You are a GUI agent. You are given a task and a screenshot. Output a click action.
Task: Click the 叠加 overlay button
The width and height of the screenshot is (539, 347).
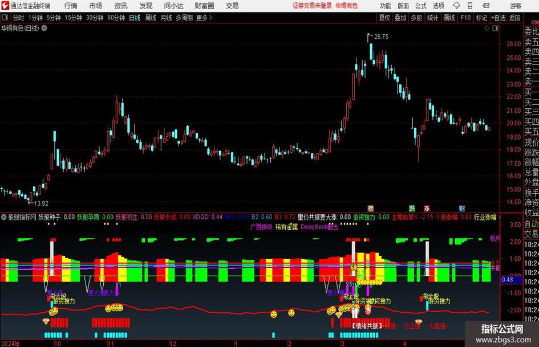pyautogui.click(x=400, y=18)
